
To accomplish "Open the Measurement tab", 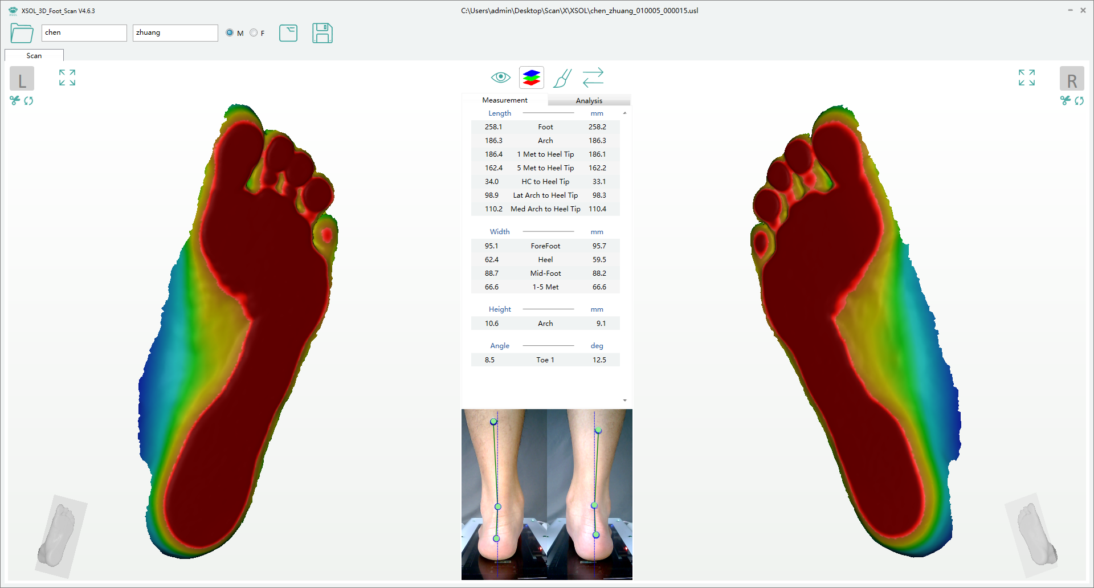I will coord(504,100).
